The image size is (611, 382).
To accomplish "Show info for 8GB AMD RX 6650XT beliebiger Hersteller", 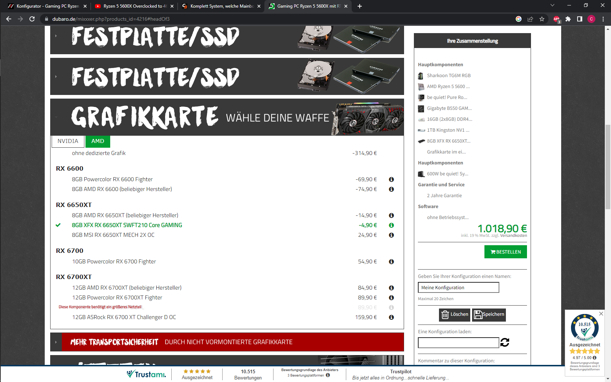I will pyautogui.click(x=391, y=215).
